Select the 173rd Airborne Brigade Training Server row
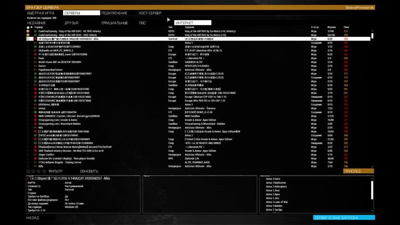Viewport: 400px width, 225px height. tap(199, 162)
